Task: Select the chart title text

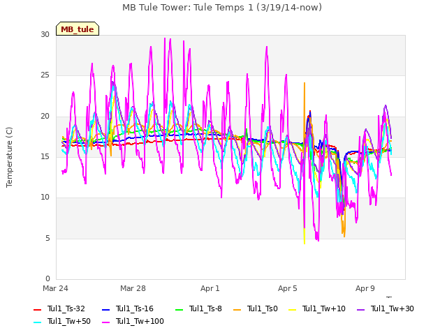Action: click(222, 8)
